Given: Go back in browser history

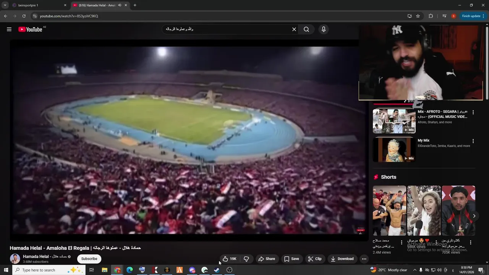Looking at the screenshot, I should point(5,16).
